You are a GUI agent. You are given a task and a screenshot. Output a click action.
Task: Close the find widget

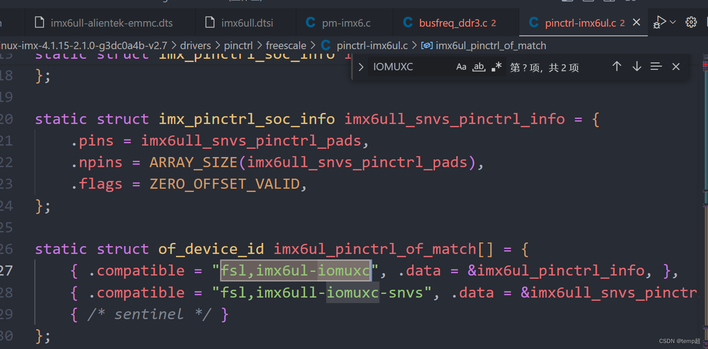pyautogui.click(x=676, y=67)
